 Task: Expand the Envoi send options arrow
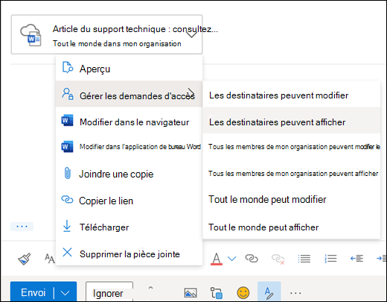click(x=65, y=293)
